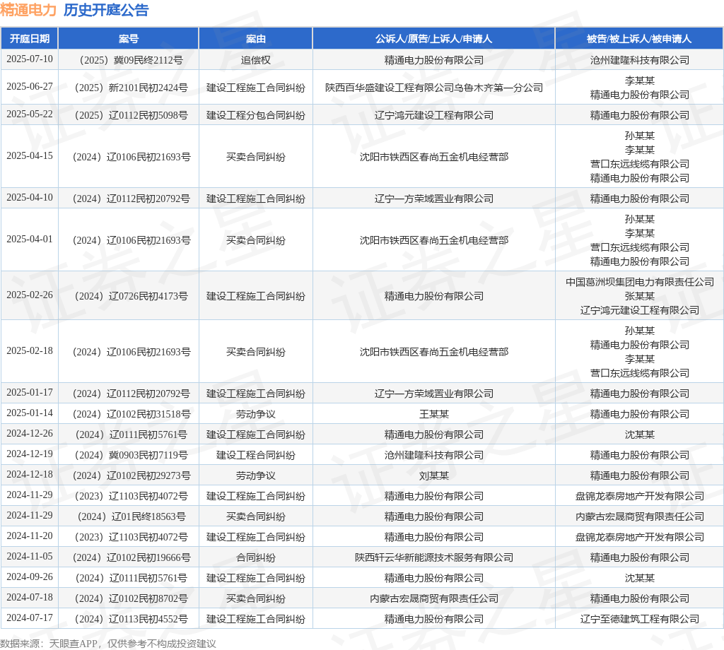Screen dimensions: 724x650
Task: Click case number (2024)辽0113民初4552号
Action: 129,619
